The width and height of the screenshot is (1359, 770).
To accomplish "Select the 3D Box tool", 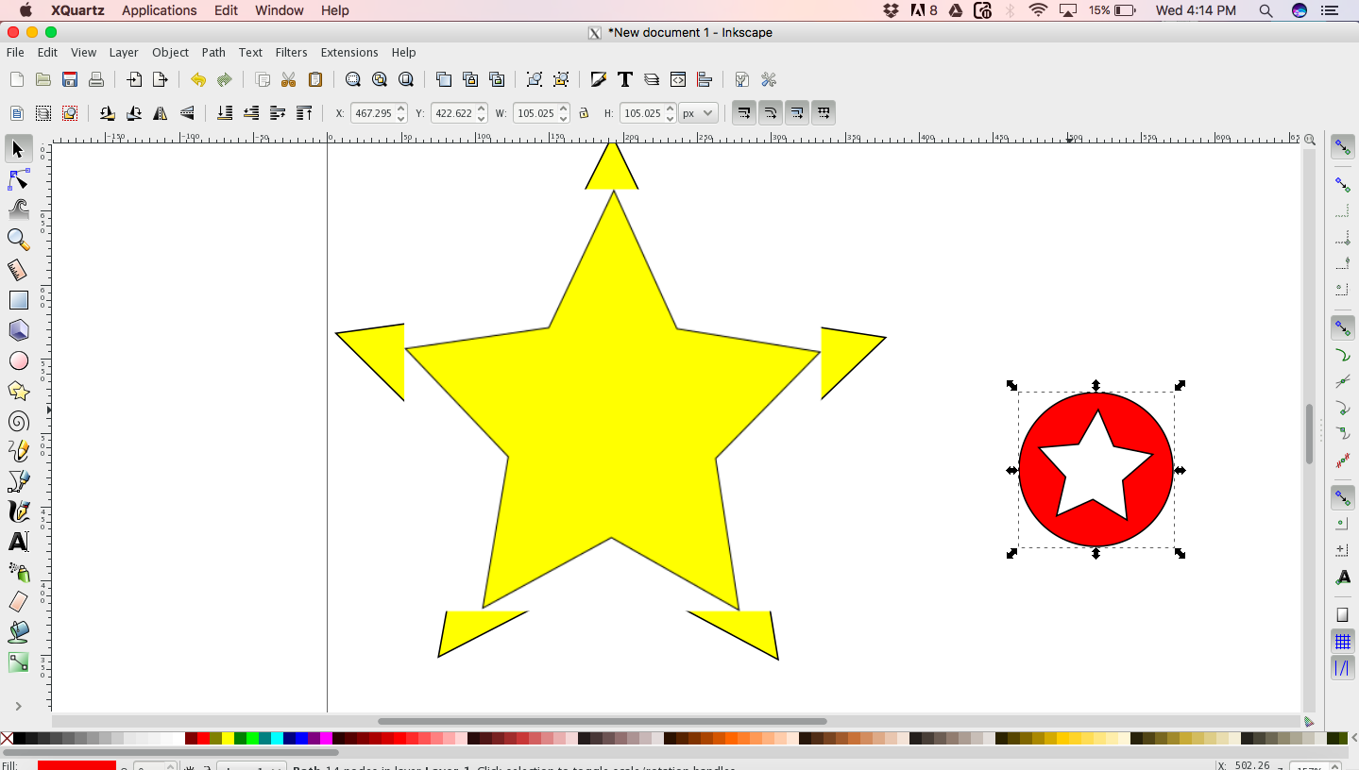I will click(x=18, y=330).
